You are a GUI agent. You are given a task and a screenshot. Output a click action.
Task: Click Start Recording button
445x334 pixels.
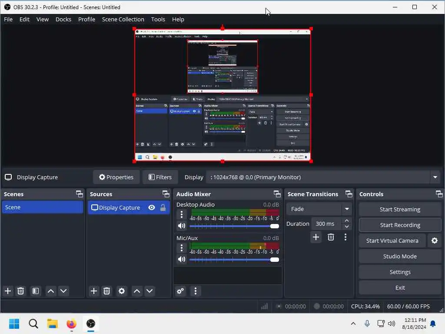(x=400, y=225)
